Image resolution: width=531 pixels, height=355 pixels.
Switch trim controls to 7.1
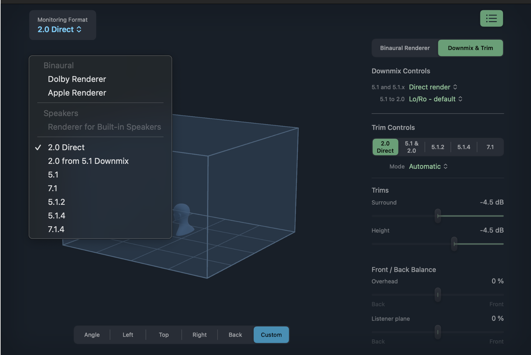(x=490, y=147)
